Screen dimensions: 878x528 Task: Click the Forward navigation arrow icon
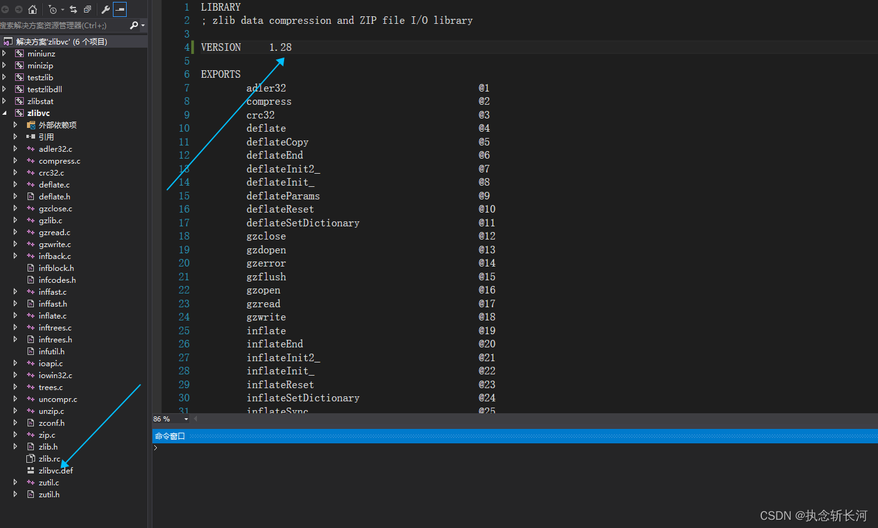pos(18,9)
